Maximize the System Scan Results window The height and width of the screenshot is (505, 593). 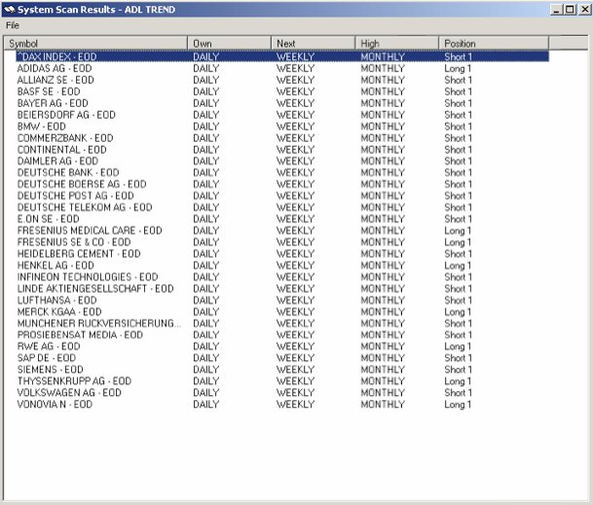click(570, 9)
